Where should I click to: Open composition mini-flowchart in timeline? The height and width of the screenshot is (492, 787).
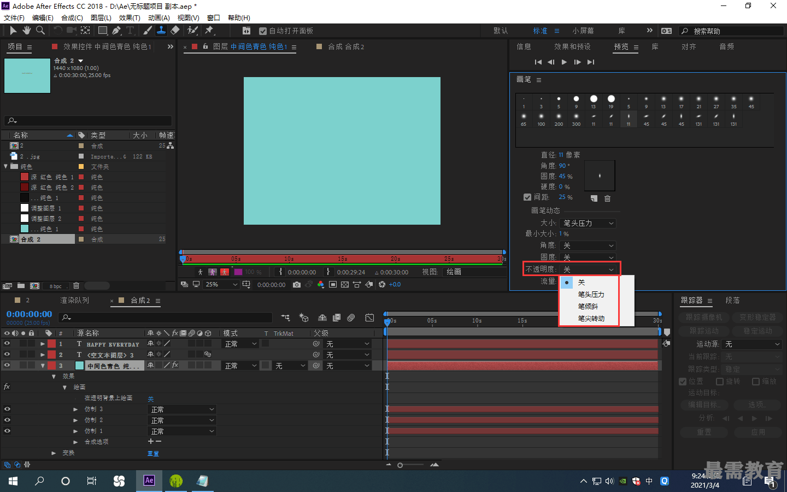point(285,317)
